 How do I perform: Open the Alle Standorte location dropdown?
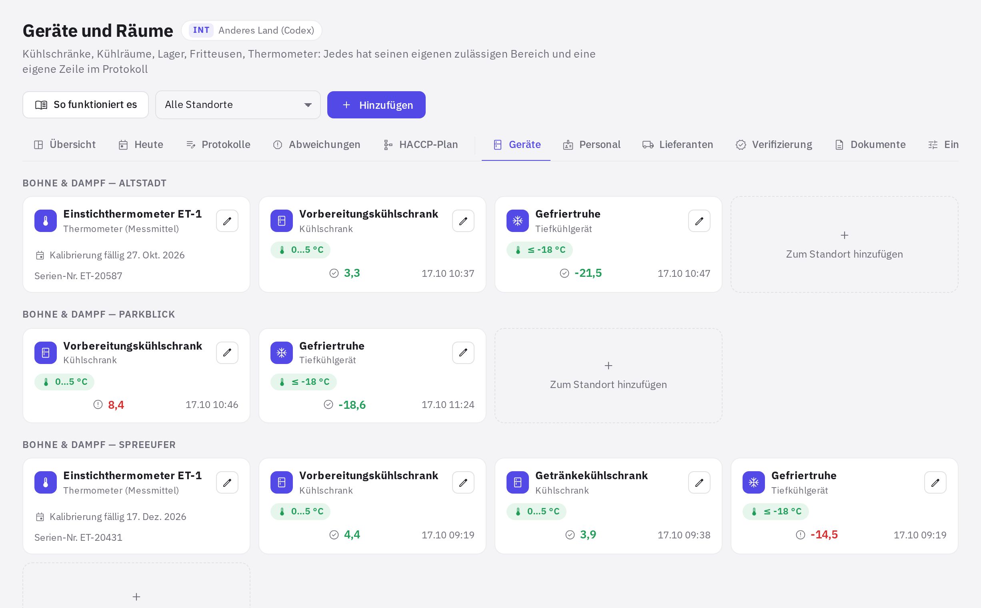coord(238,105)
